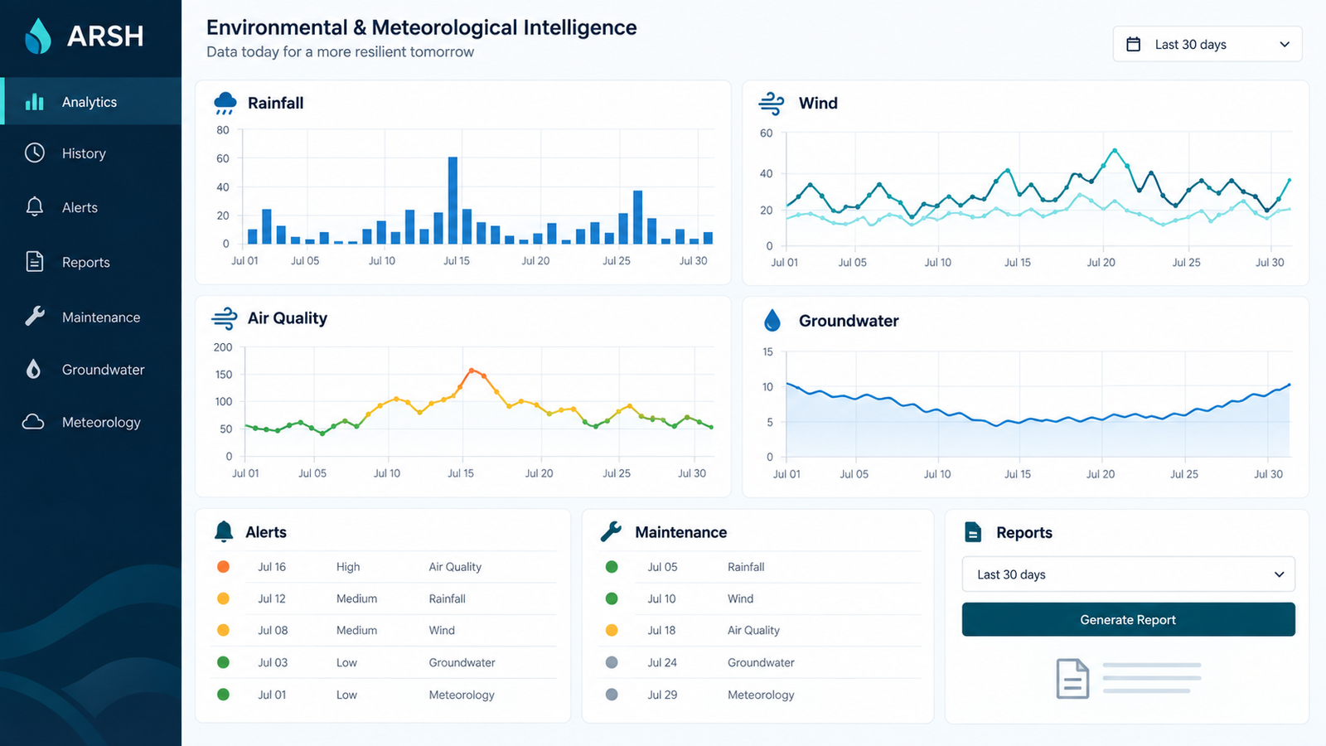The image size is (1326, 746).
Task: Click the red status dot for Jul 16 alert
Action: click(x=223, y=567)
